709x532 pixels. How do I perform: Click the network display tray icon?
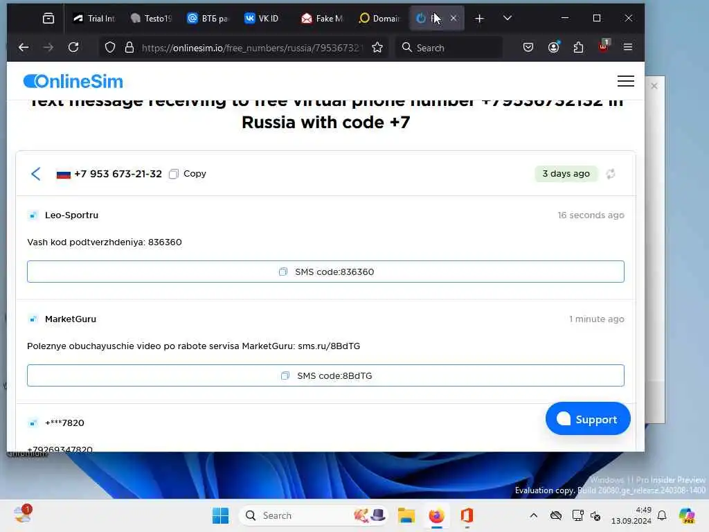coord(577,515)
